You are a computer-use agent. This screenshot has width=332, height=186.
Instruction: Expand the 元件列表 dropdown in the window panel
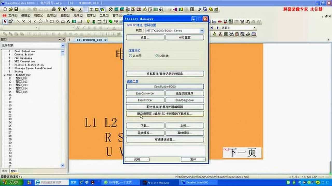tap(63, 45)
